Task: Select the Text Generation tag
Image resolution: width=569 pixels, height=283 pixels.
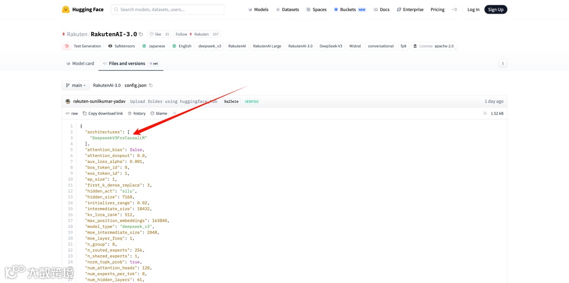Action: coord(83,46)
